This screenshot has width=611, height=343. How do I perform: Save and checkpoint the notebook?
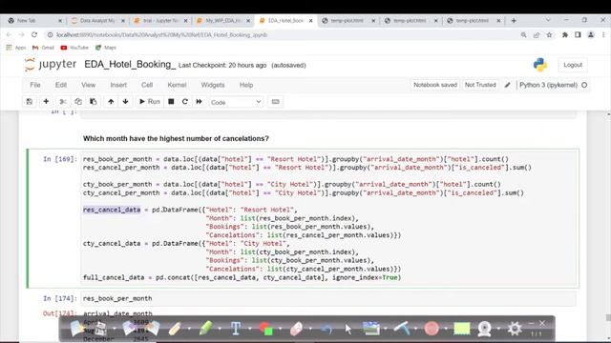pyautogui.click(x=30, y=102)
